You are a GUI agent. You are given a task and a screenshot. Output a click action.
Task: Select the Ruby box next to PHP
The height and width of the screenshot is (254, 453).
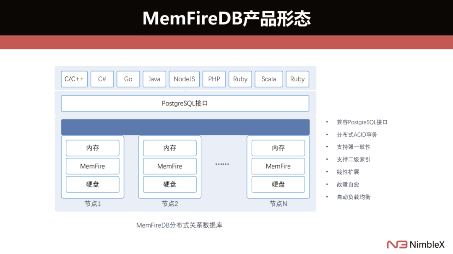click(x=240, y=79)
